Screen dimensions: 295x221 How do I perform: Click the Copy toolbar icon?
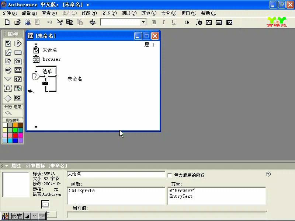[x=70, y=22]
